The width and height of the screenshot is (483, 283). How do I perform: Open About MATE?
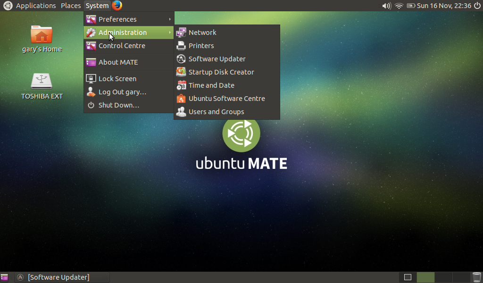click(129, 62)
